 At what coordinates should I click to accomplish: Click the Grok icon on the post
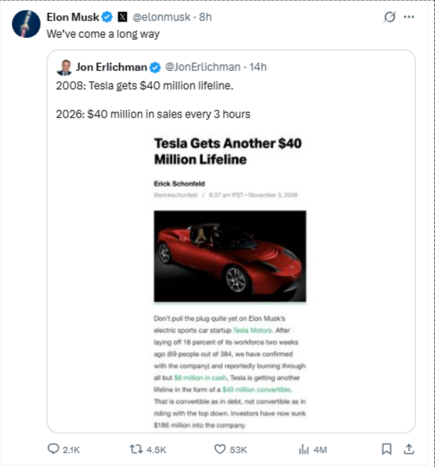tap(389, 17)
